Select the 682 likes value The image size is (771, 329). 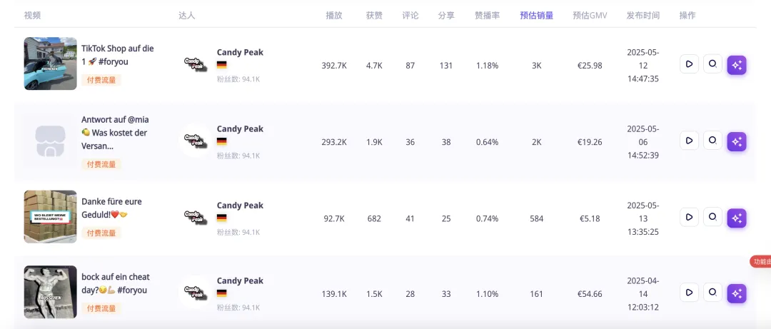pyautogui.click(x=374, y=218)
